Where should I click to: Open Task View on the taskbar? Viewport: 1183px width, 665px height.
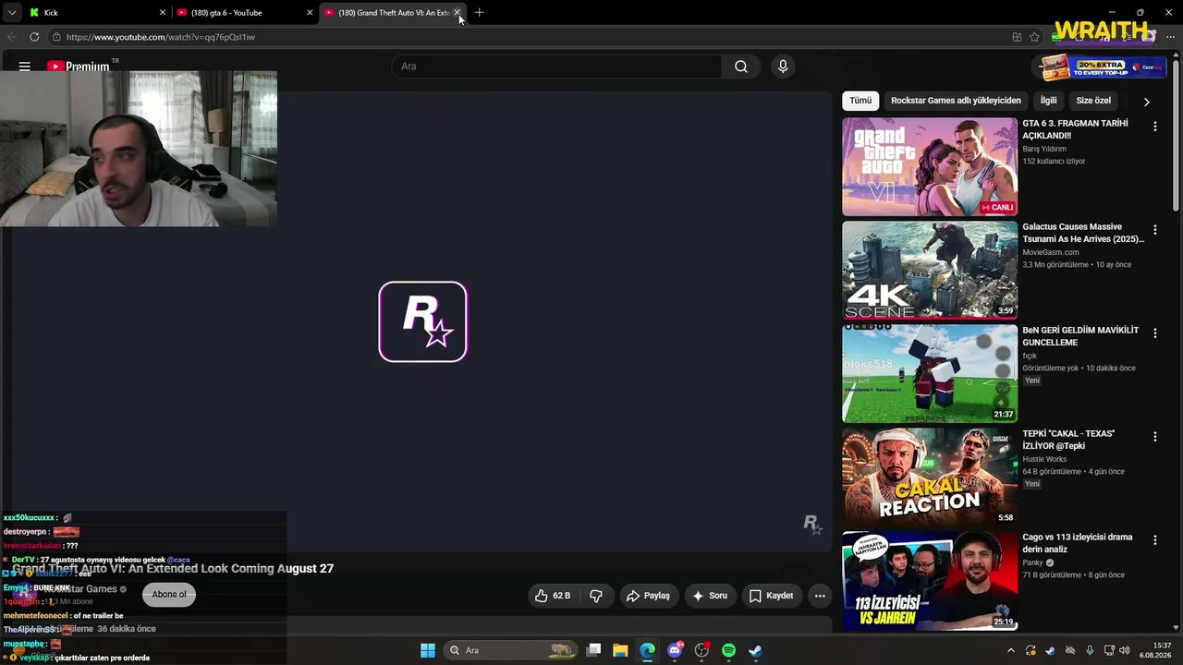point(593,650)
